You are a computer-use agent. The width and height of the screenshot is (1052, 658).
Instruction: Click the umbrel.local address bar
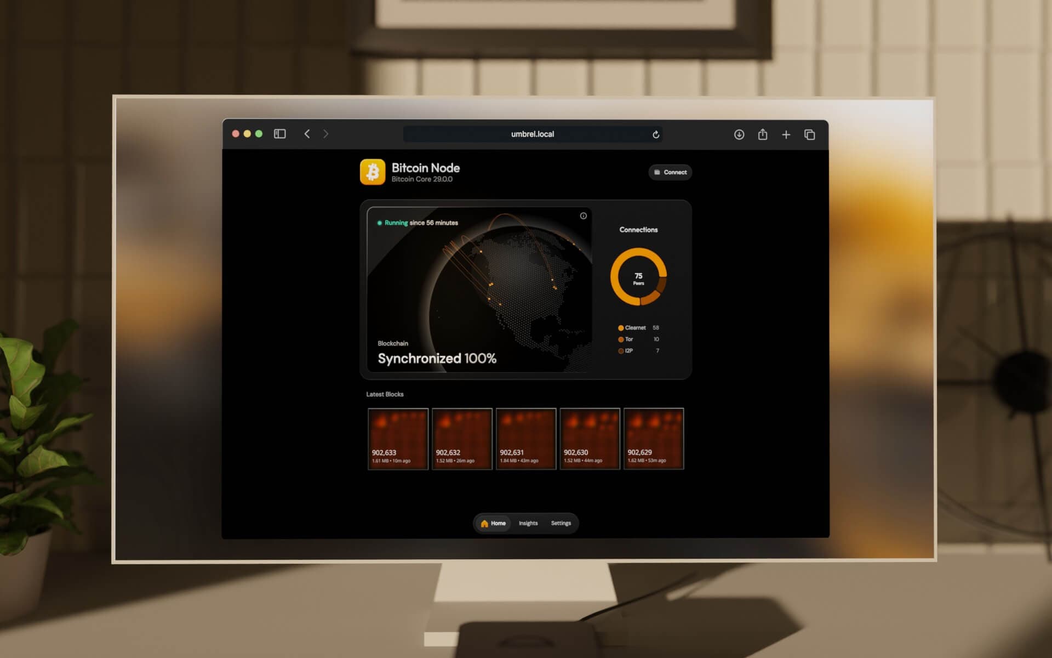532,134
